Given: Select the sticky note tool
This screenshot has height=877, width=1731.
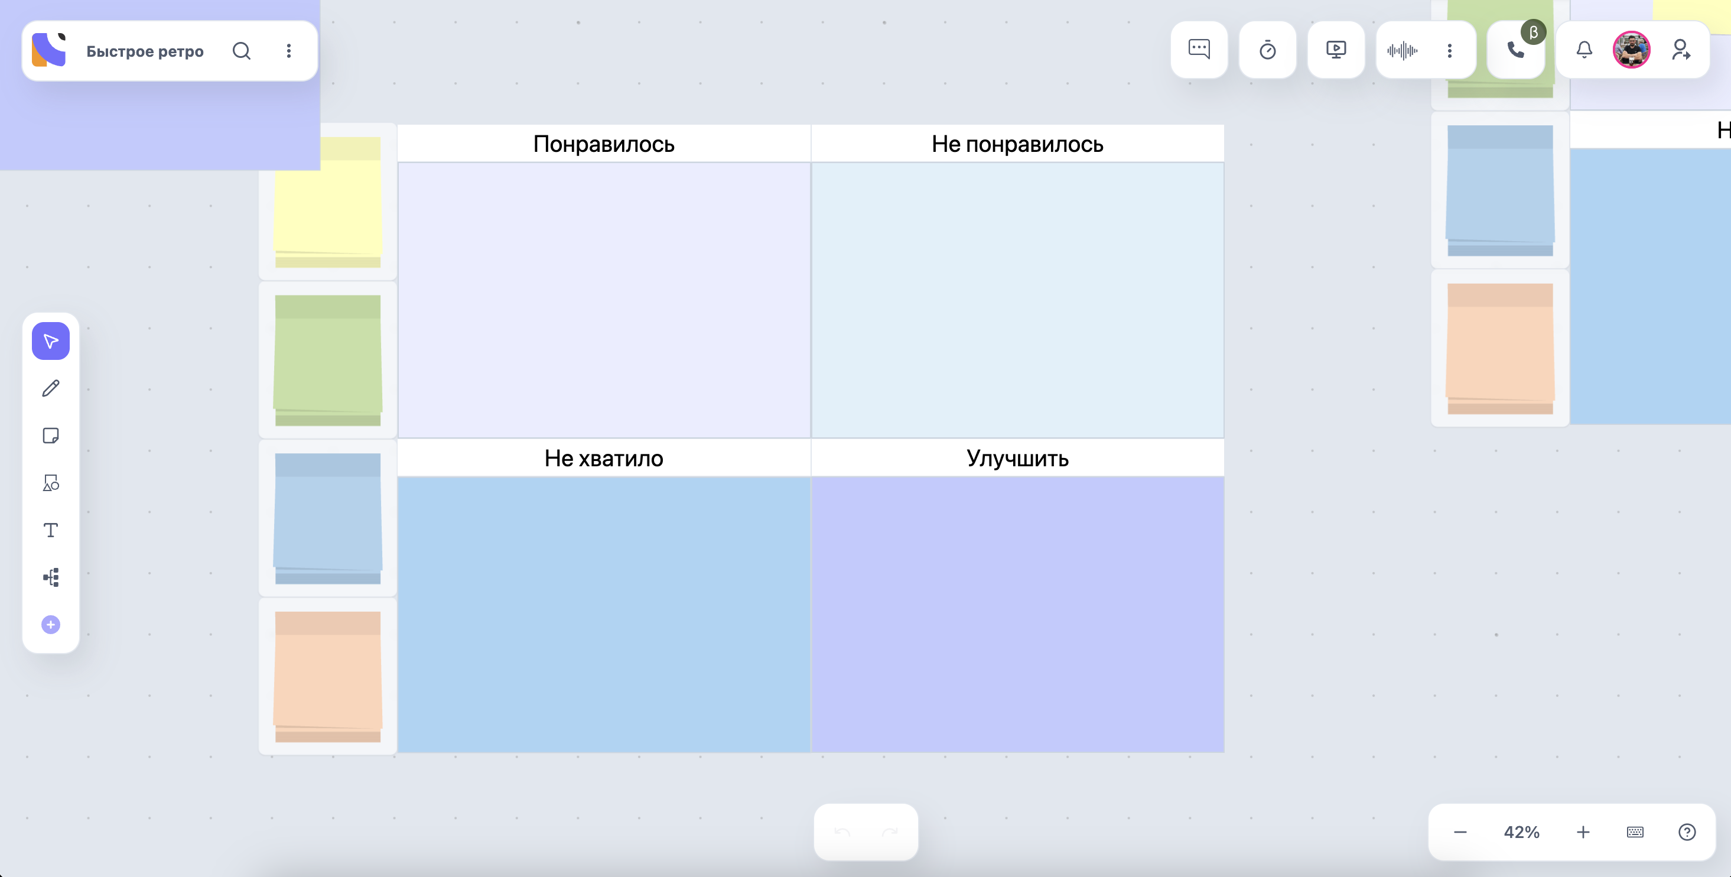Looking at the screenshot, I should coord(51,436).
